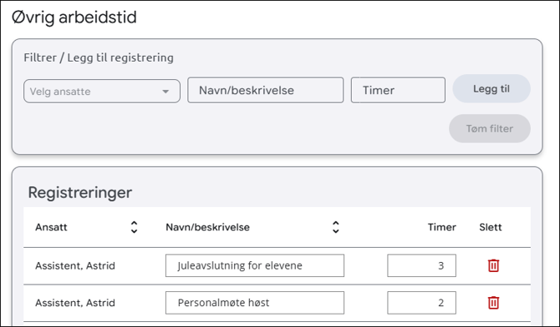Click Assistent, Astrid in Juleavslutning row

(x=75, y=266)
